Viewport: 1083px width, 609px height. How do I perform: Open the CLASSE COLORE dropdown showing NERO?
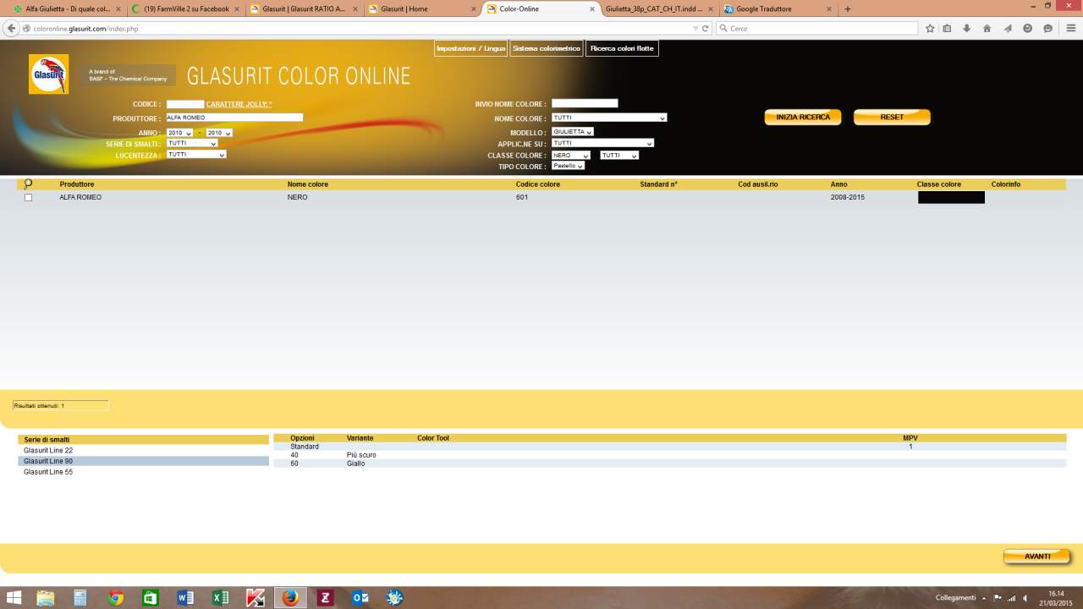pyautogui.click(x=571, y=156)
